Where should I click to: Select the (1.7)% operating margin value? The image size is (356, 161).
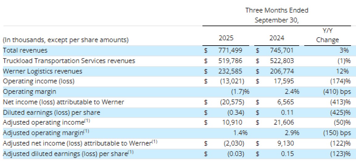pos(240,92)
